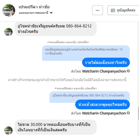Expand the มอบหมายการสนทนานี้ dropdown arrow
139x139 pixels.
tap(51, 13)
